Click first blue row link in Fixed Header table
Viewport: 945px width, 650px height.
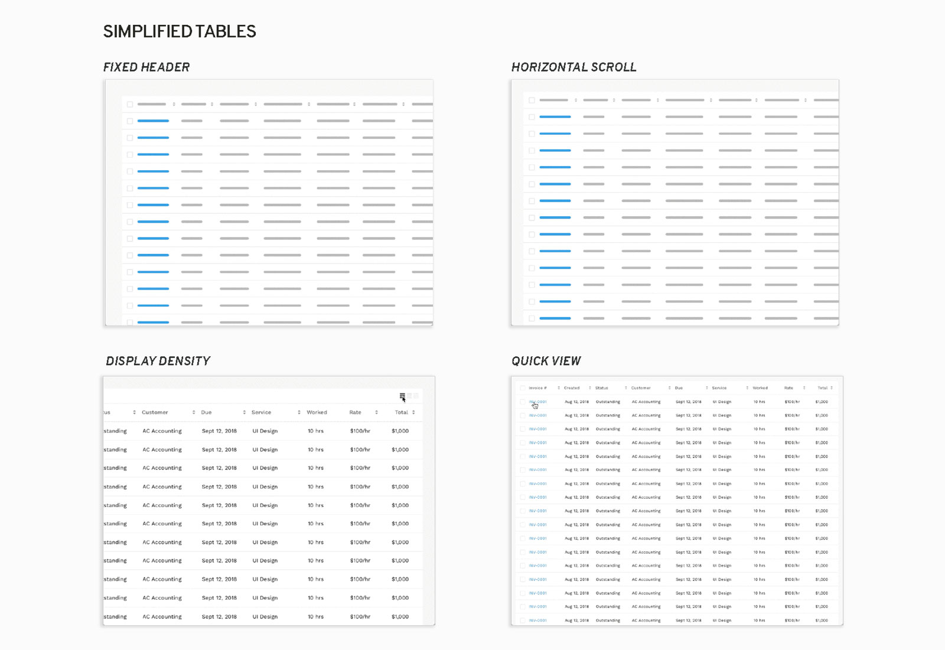(153, 121)
